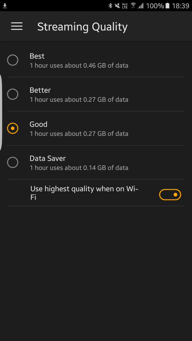Tap the VoLTE indicator icon
This screenshot has width=192, height=341.
click(125, 6)
